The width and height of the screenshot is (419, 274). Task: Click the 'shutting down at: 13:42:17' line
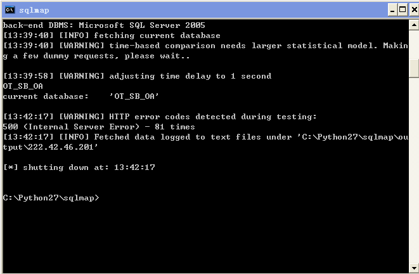[79, 167]
